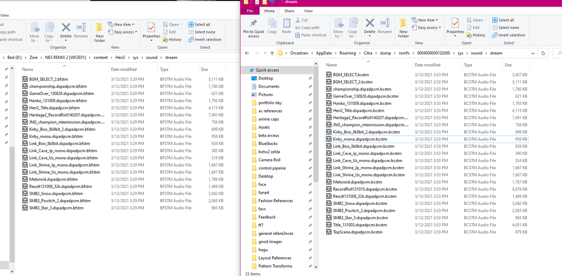
Task: Click Citra in right window breadcrumb path
Action: pos(368,53)
